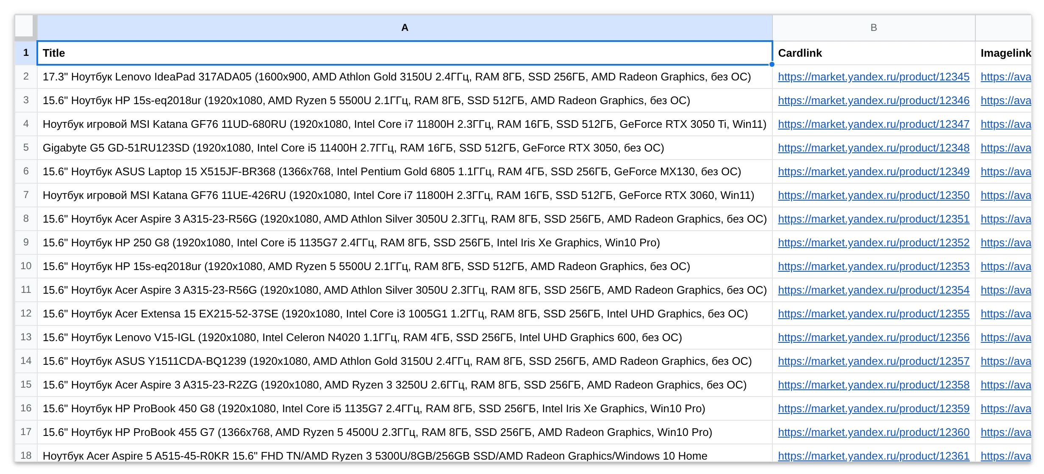This screenshot has width=1044, height=474.
Task: Open product/12355 market link
Action: pos(874,314)
